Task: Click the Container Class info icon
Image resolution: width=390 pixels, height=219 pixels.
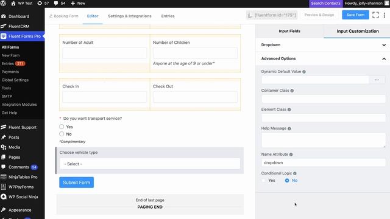Action: 292,91
